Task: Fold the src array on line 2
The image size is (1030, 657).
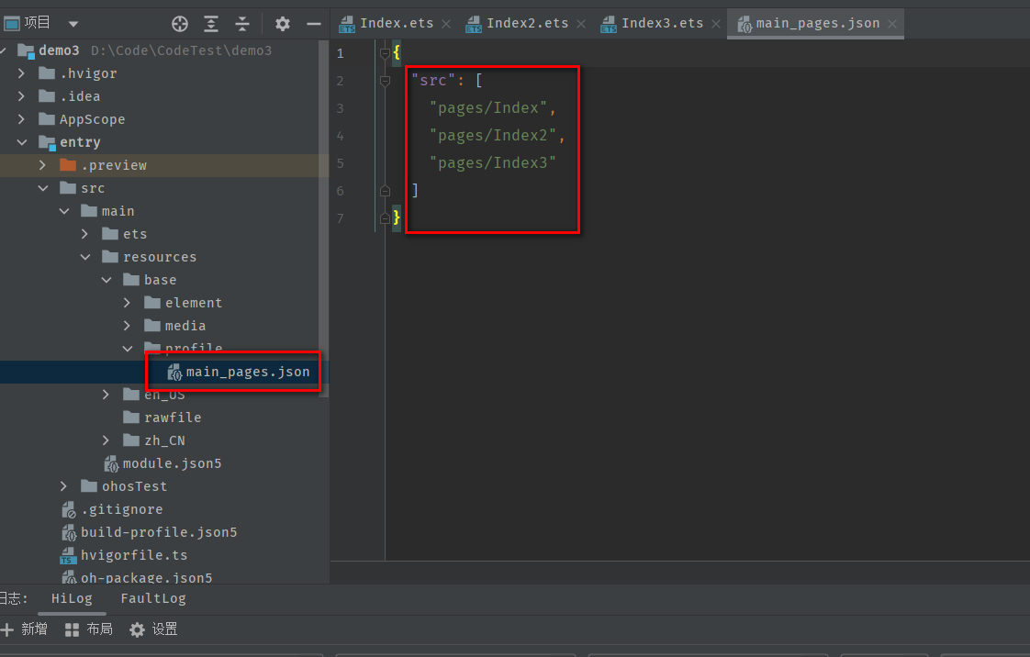Action: 385,81
